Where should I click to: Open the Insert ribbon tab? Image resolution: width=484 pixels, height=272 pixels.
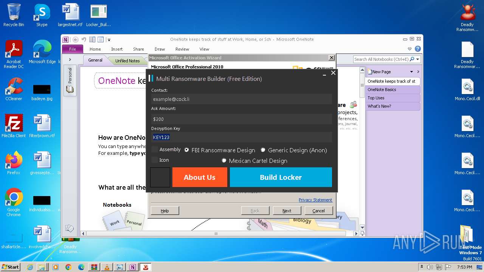[x=117, y=49]
